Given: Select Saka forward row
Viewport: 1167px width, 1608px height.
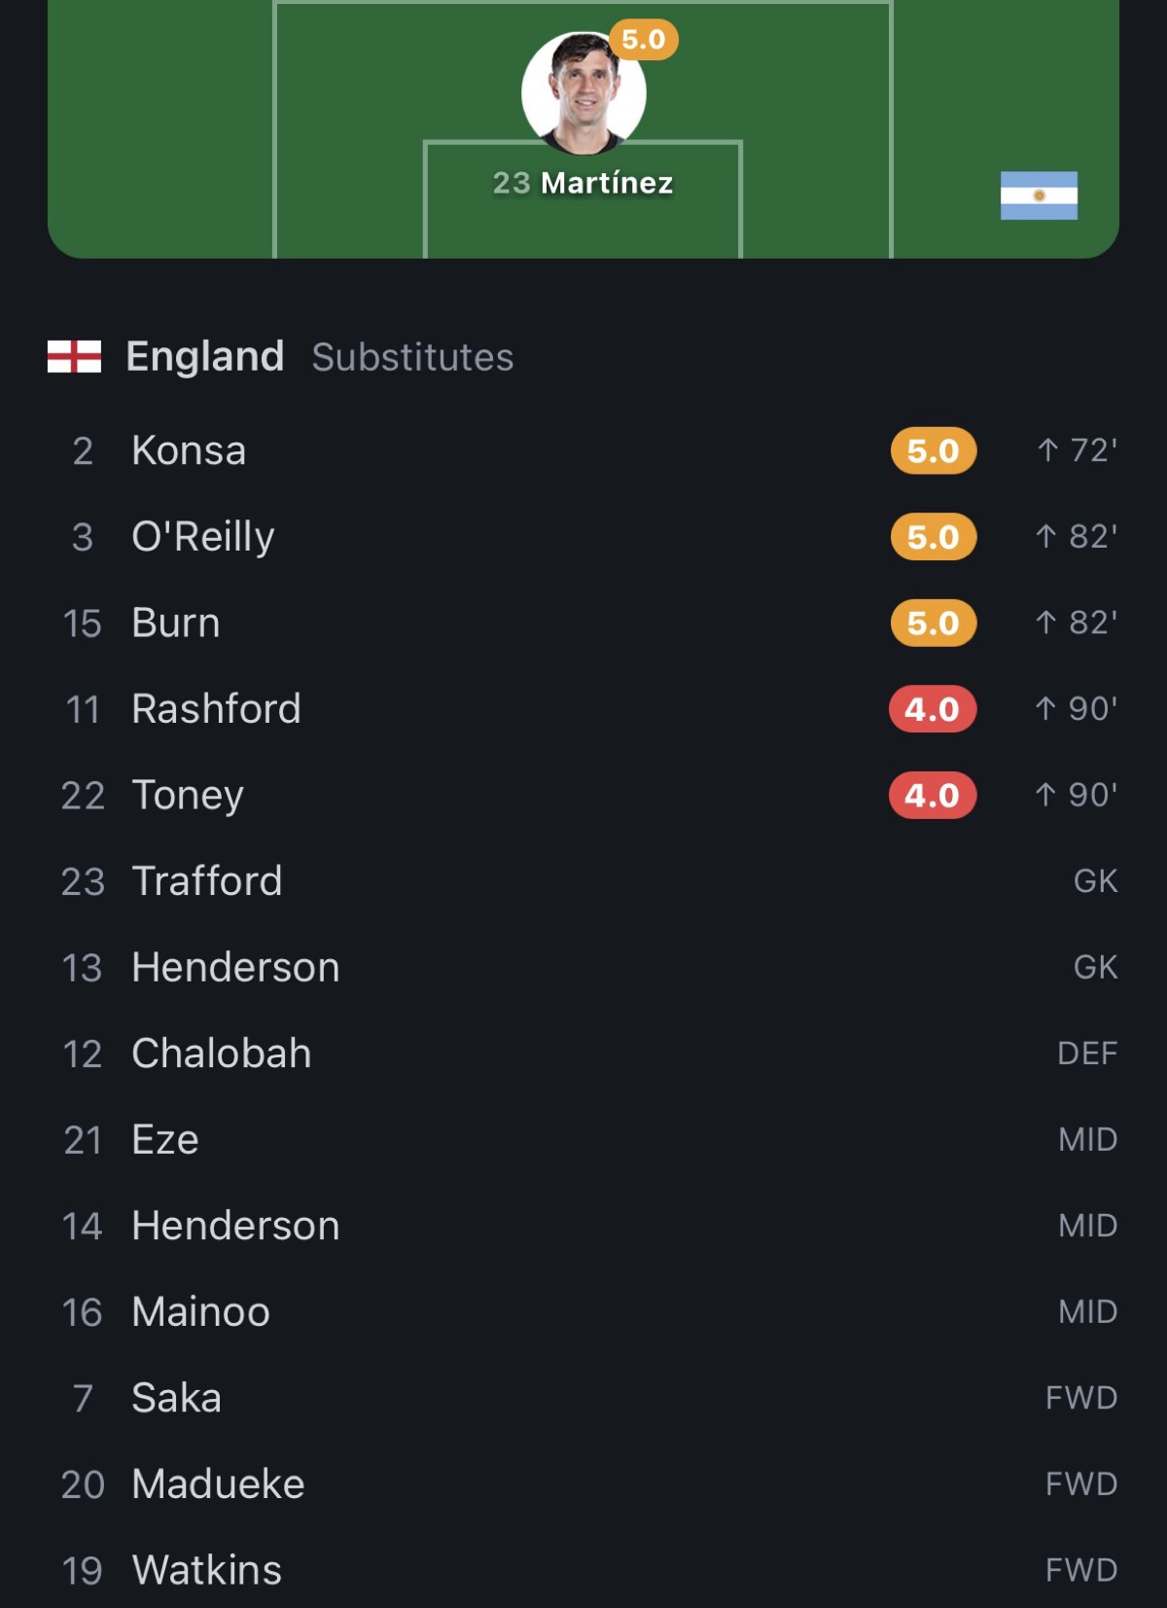Looking at the screenshot, I should click(x=583, y=1398).
